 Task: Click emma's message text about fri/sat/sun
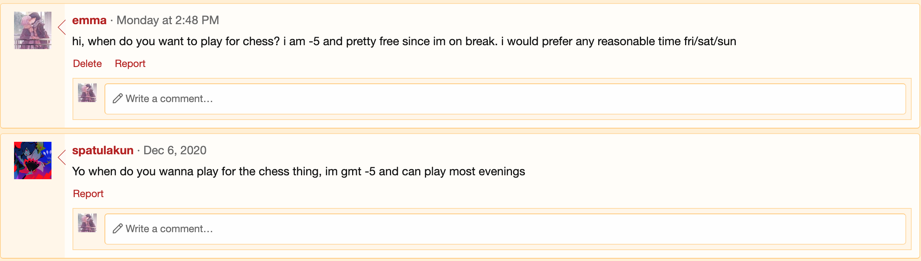pyautogui.click(x=404, y=41)
